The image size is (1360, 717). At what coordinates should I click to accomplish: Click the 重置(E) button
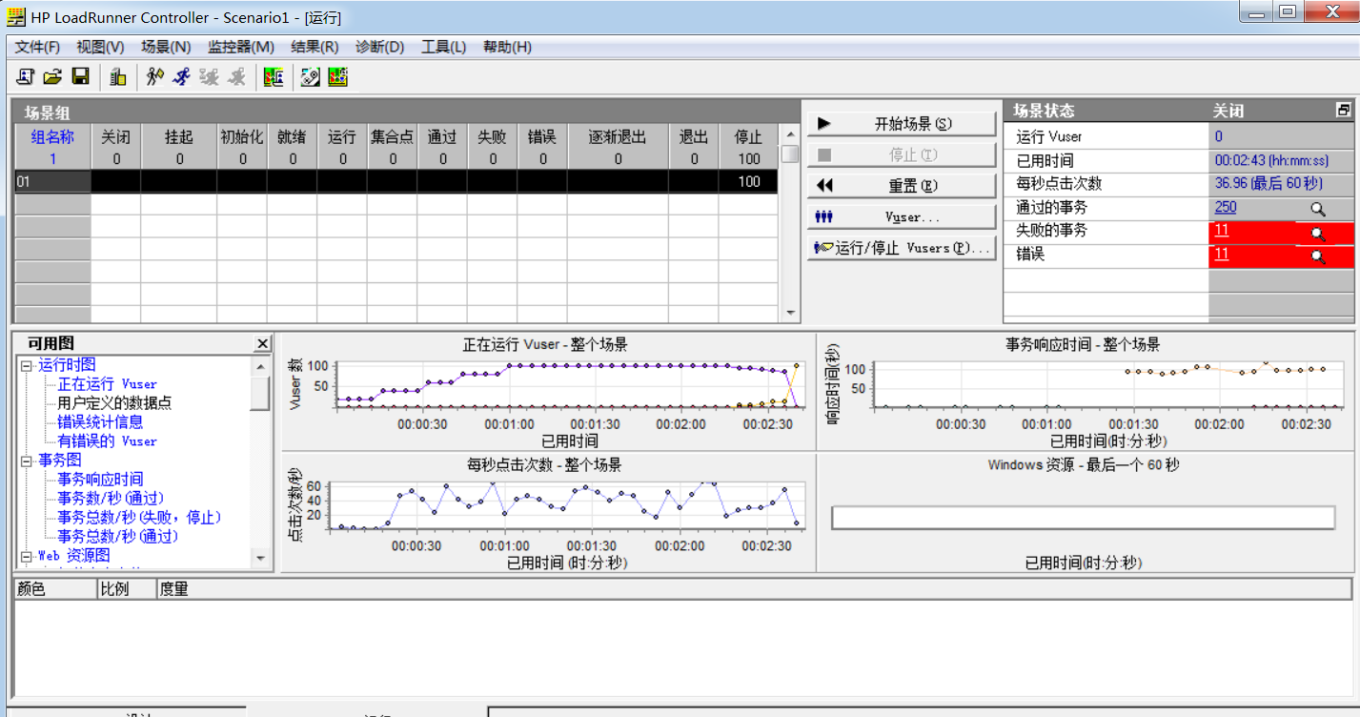(x=902, y=185)
